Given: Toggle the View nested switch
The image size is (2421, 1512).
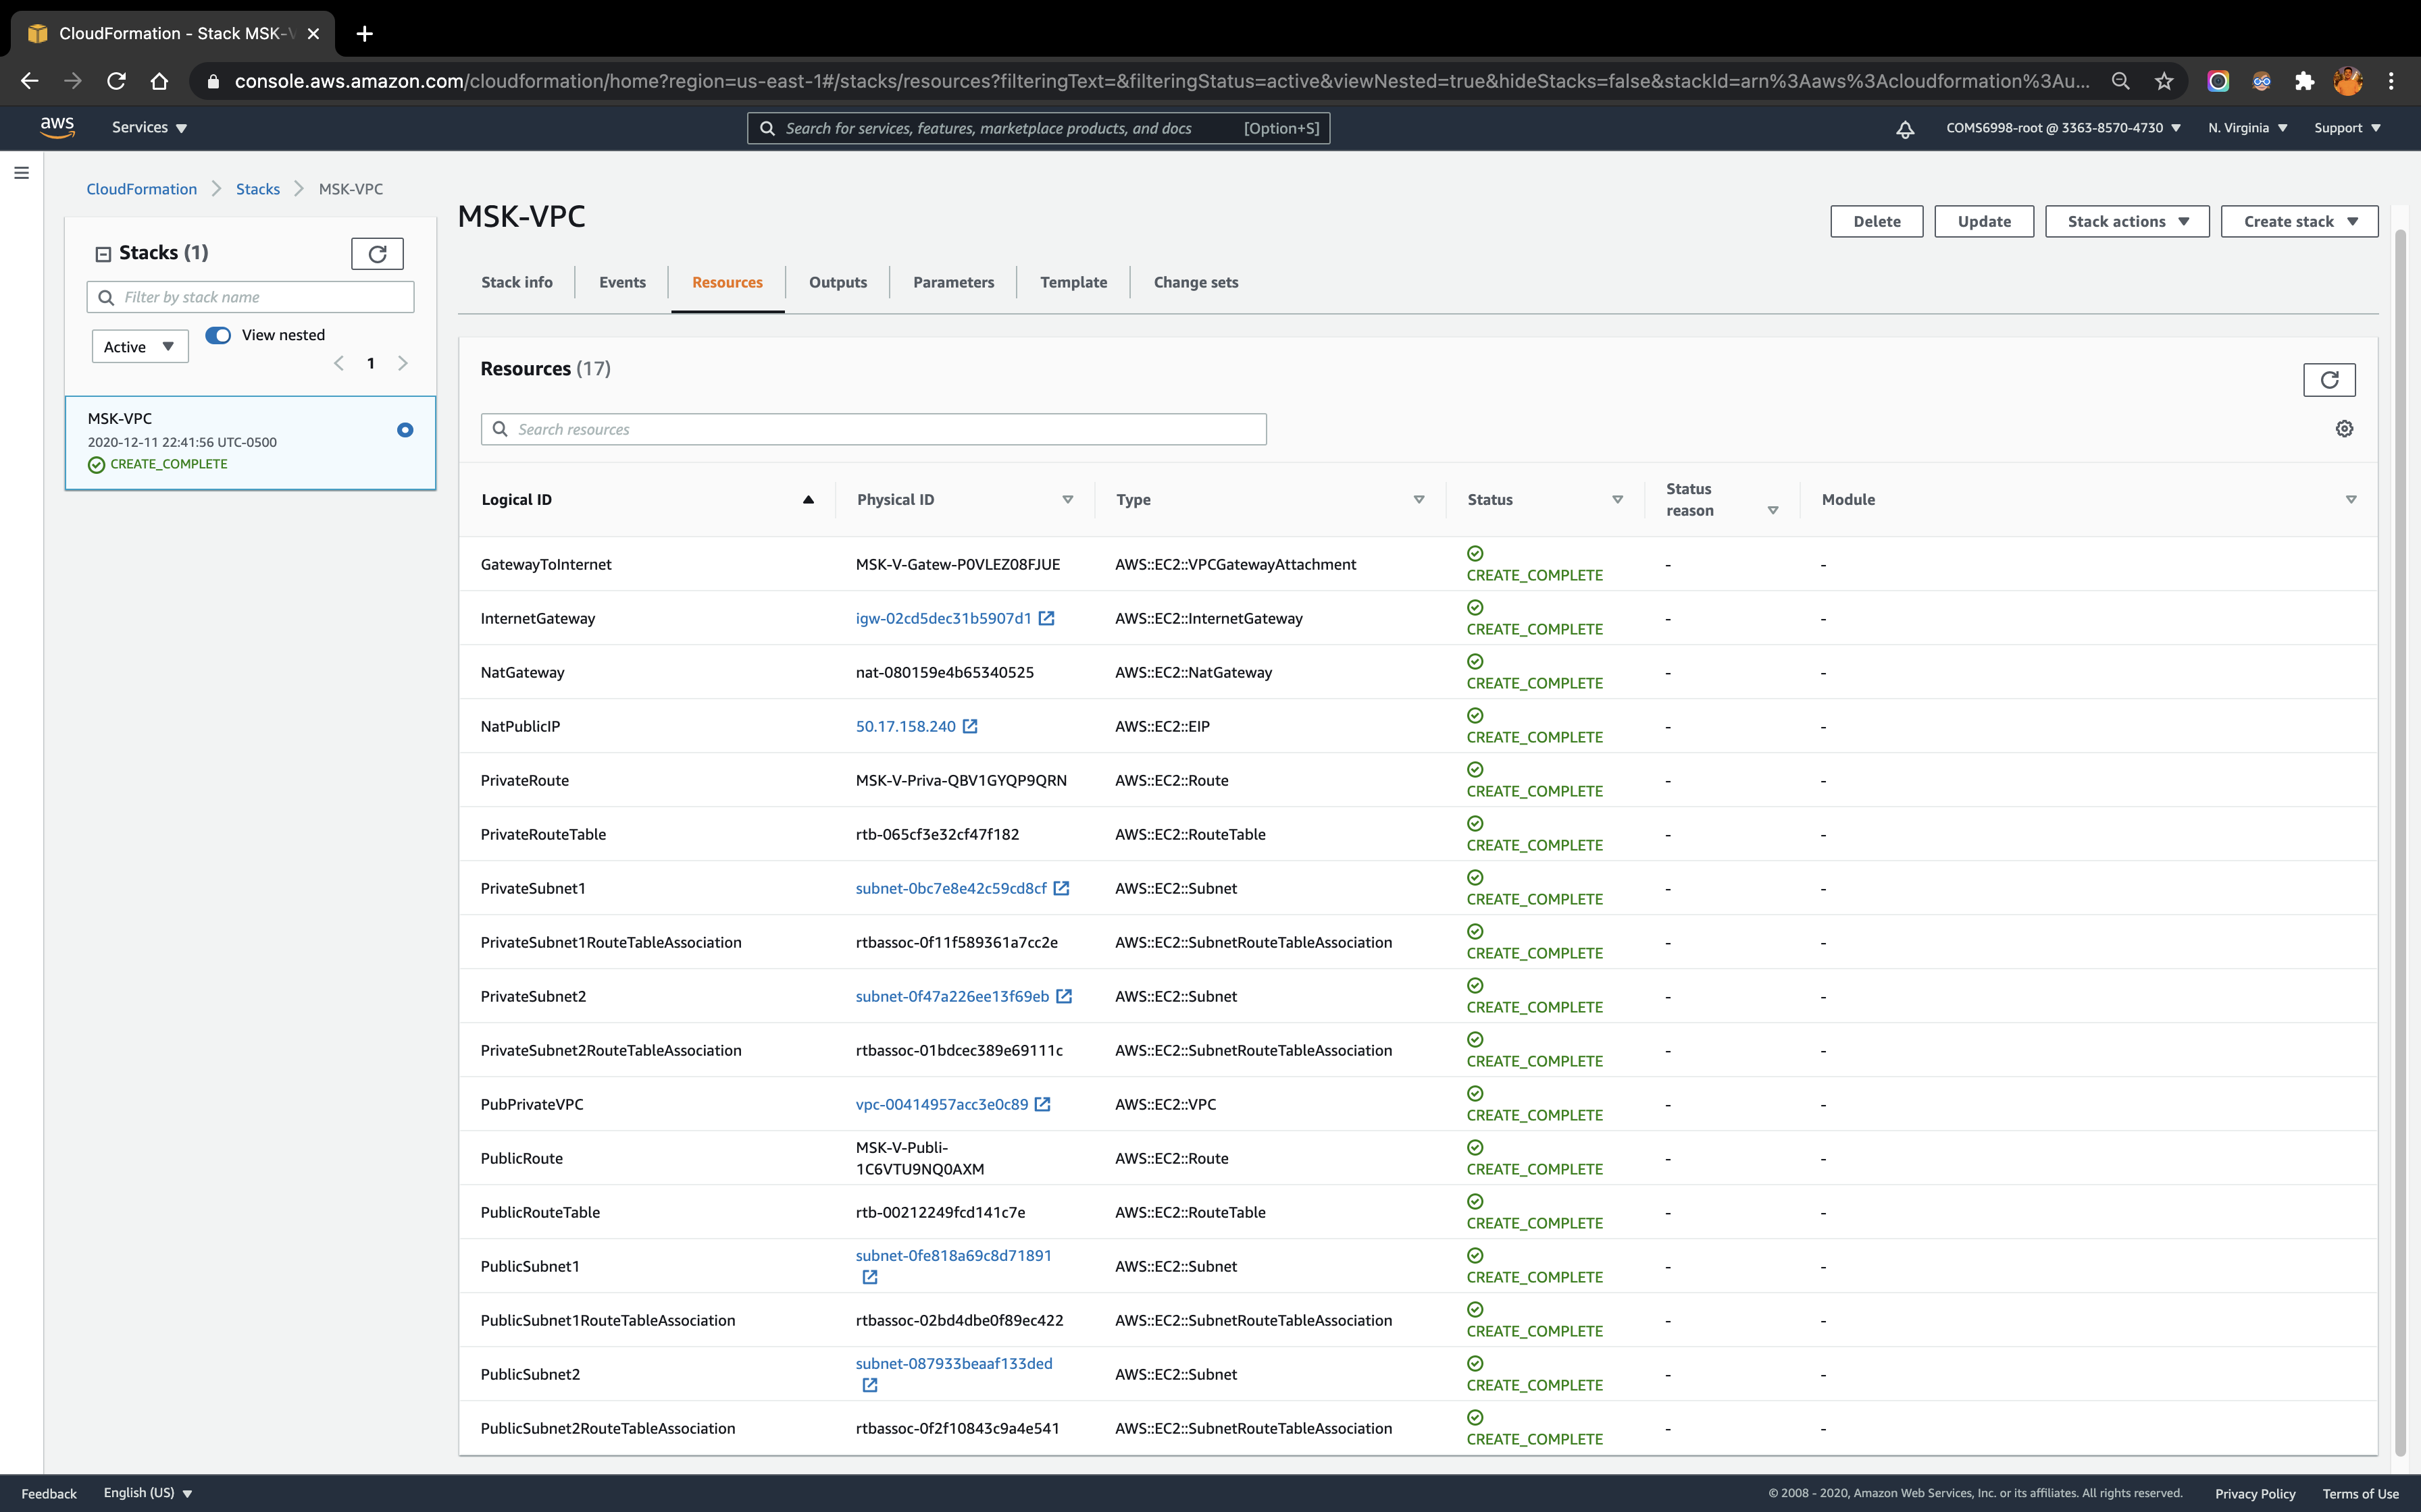Looking at the screenshot, I should (218, 335).
